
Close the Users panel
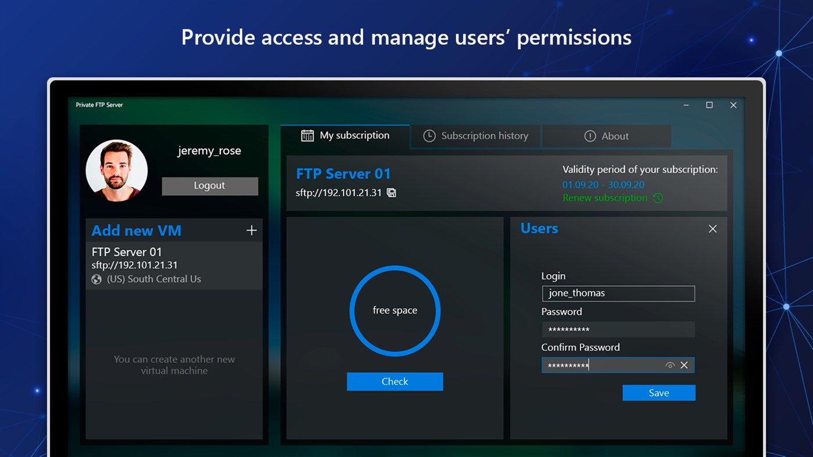click(x=712, y=228)
